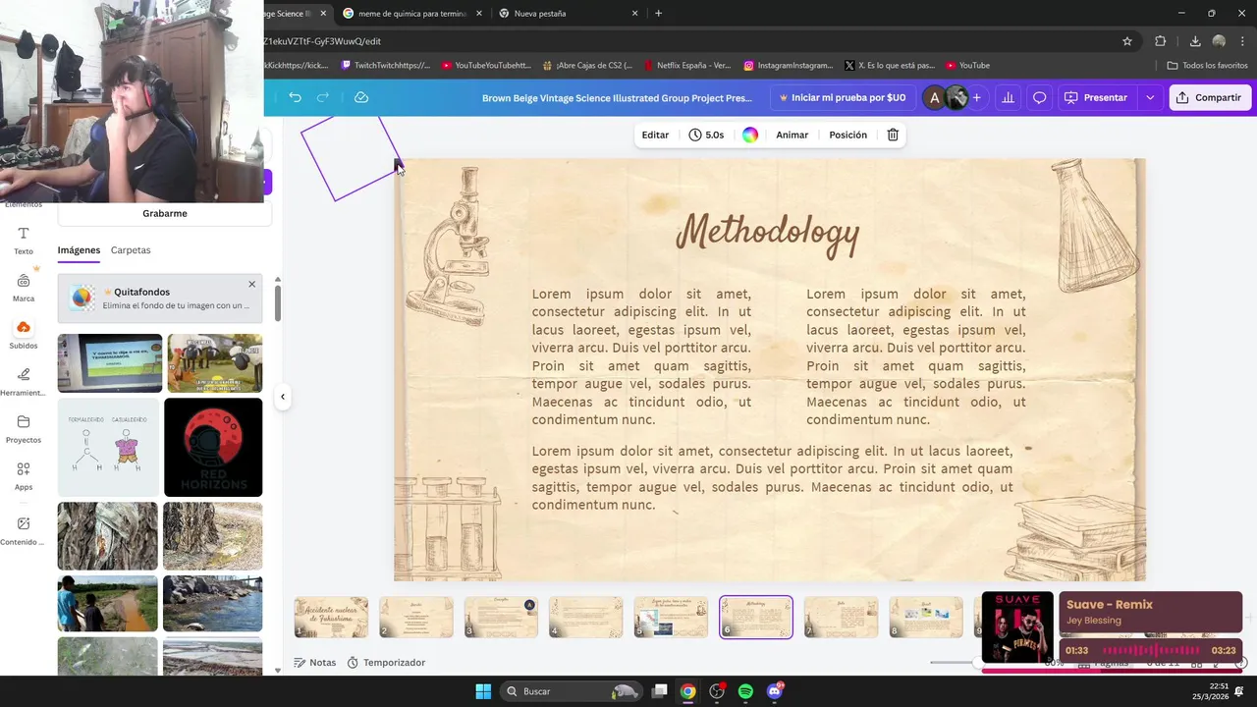Open Windows Start menu

[483, 691]
